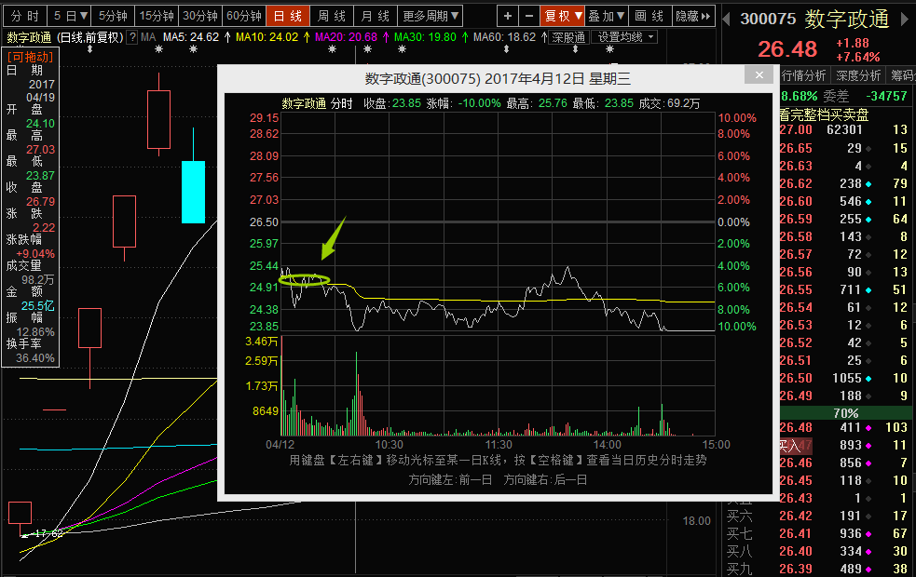Close the 分时 intraday popup window

click(x=760, y=75)
